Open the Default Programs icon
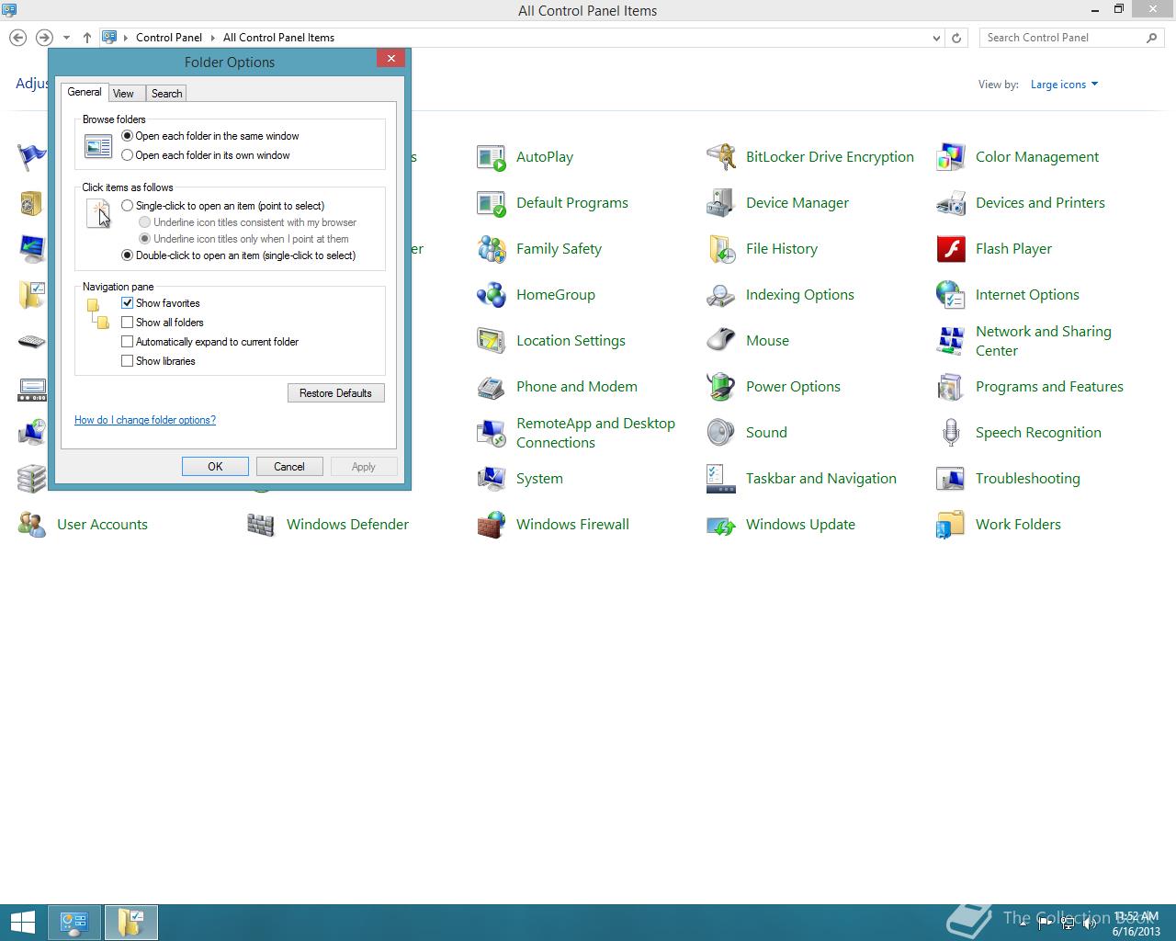This screenshot has width=1176, height=941. (x=492, y=203)
